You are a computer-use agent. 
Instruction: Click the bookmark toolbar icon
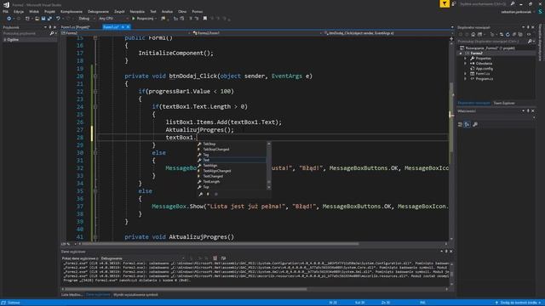point(205,19)
